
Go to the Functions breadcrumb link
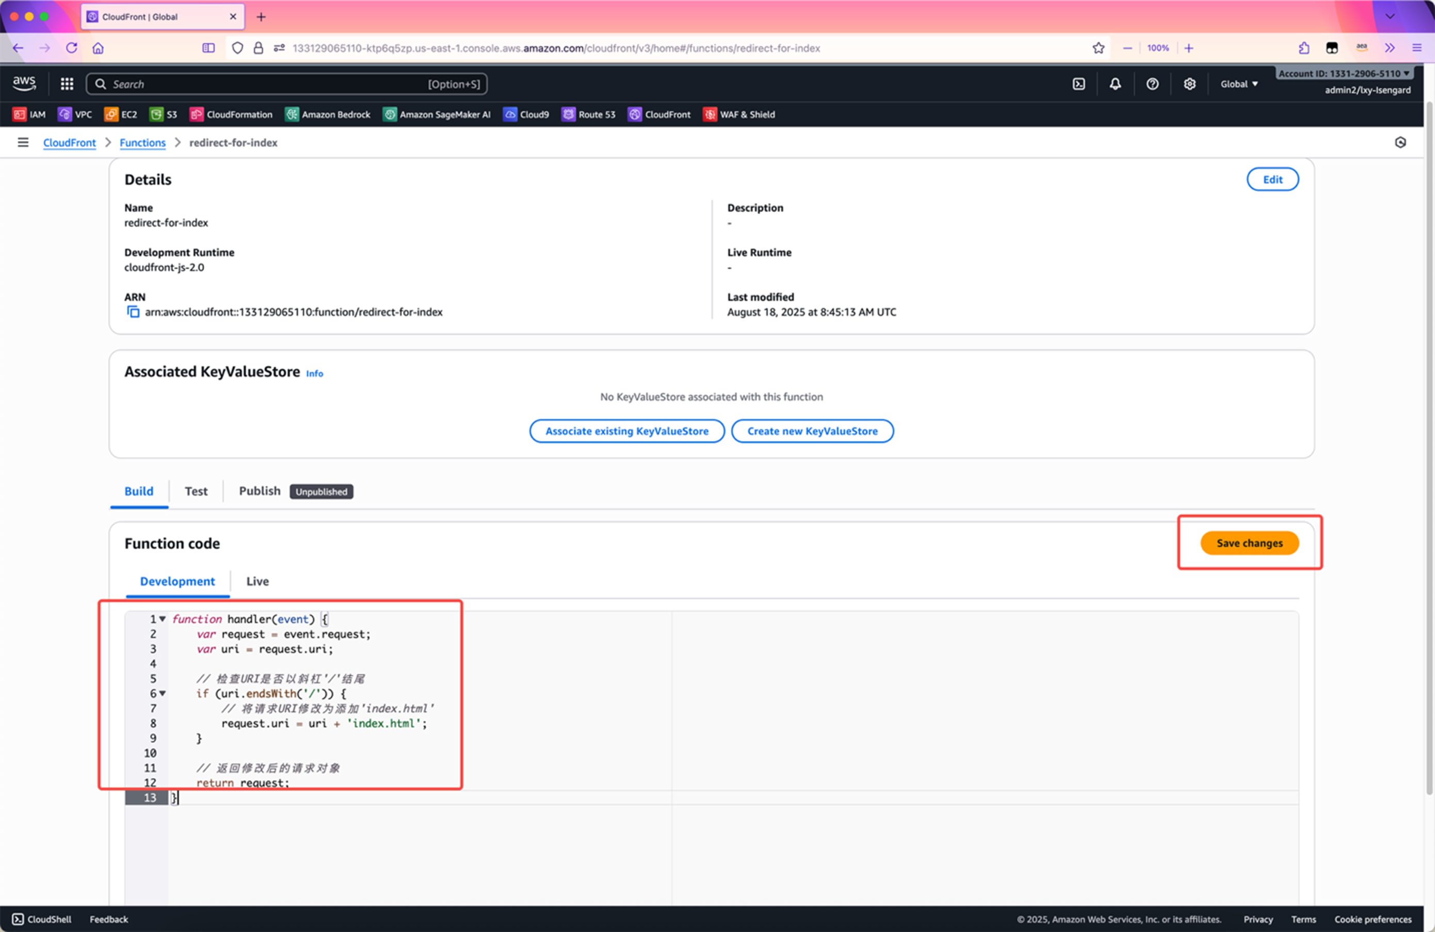click(x=142, y=142)
